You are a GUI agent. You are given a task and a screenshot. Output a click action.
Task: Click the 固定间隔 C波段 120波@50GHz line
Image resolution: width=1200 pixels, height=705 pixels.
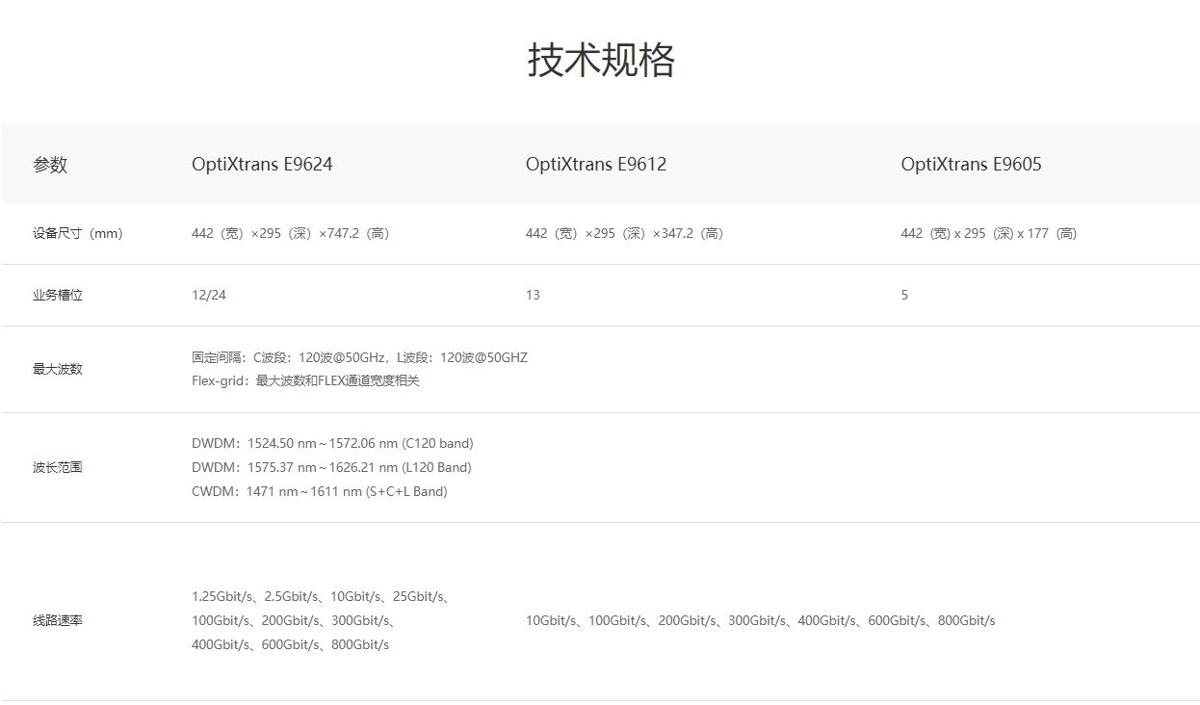[360, 357]
